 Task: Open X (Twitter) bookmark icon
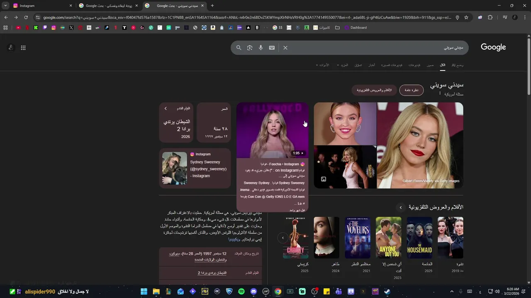71,28
